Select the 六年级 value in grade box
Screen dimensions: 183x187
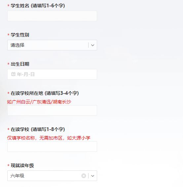coord(18,176)
